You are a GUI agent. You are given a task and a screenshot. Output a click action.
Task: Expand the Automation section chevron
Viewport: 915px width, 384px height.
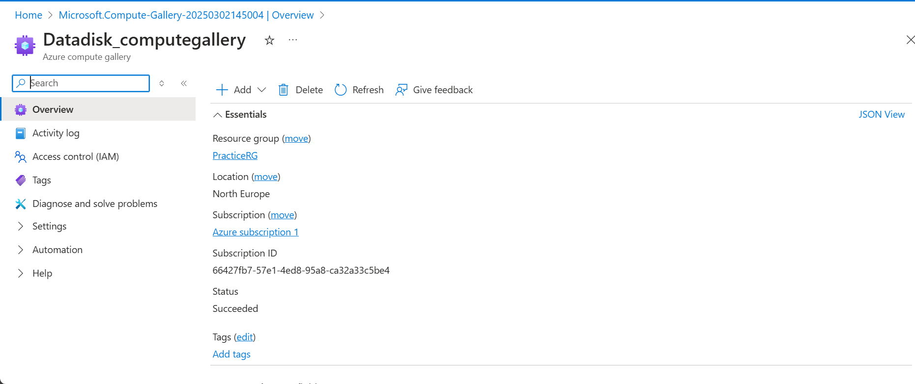pyautogui.click(x=21, y=250)
